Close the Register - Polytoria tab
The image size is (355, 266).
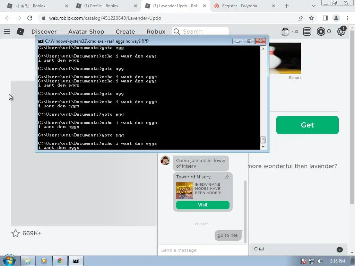273,6
